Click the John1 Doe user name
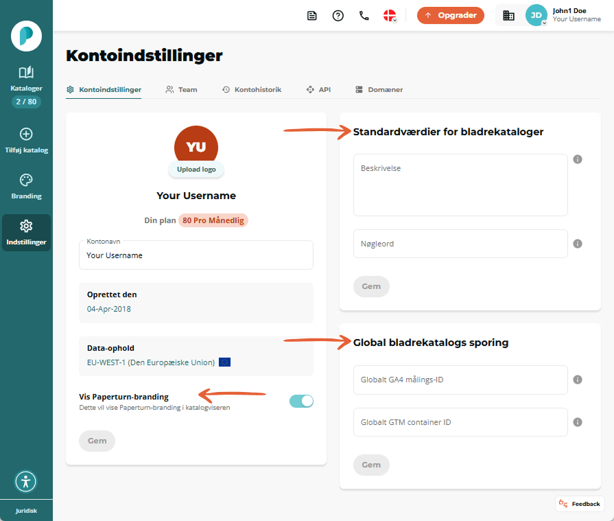614x521 pixels. pos(569,11)
